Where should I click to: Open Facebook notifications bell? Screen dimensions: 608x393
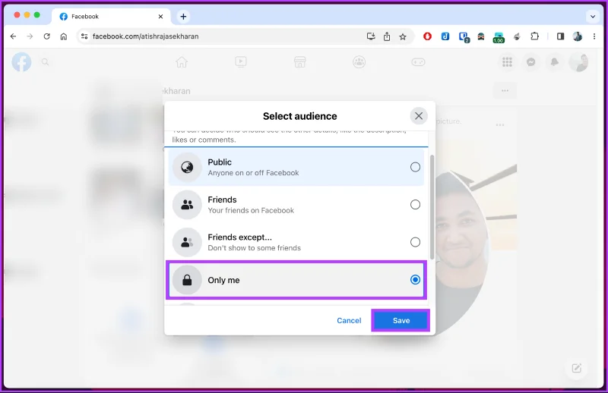click(x=555, y=62)
